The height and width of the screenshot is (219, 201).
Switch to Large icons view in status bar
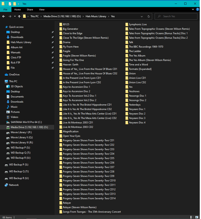197,217
